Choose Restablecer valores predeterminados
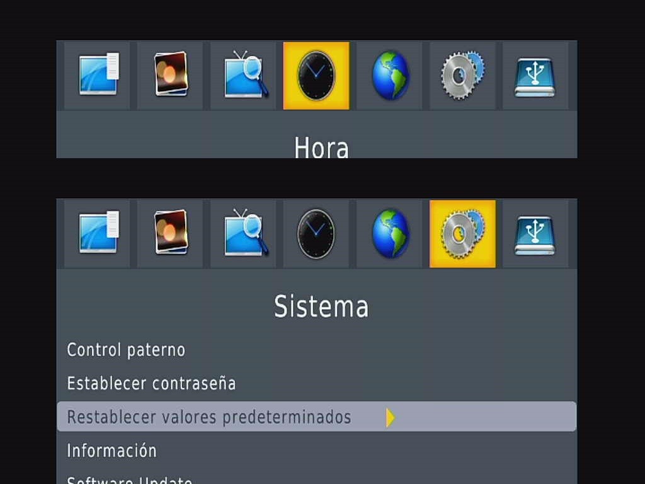 316,417
